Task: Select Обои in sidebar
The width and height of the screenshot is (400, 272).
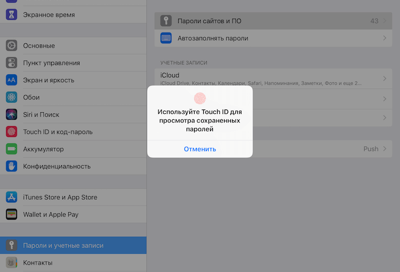Action: [73, 97]
